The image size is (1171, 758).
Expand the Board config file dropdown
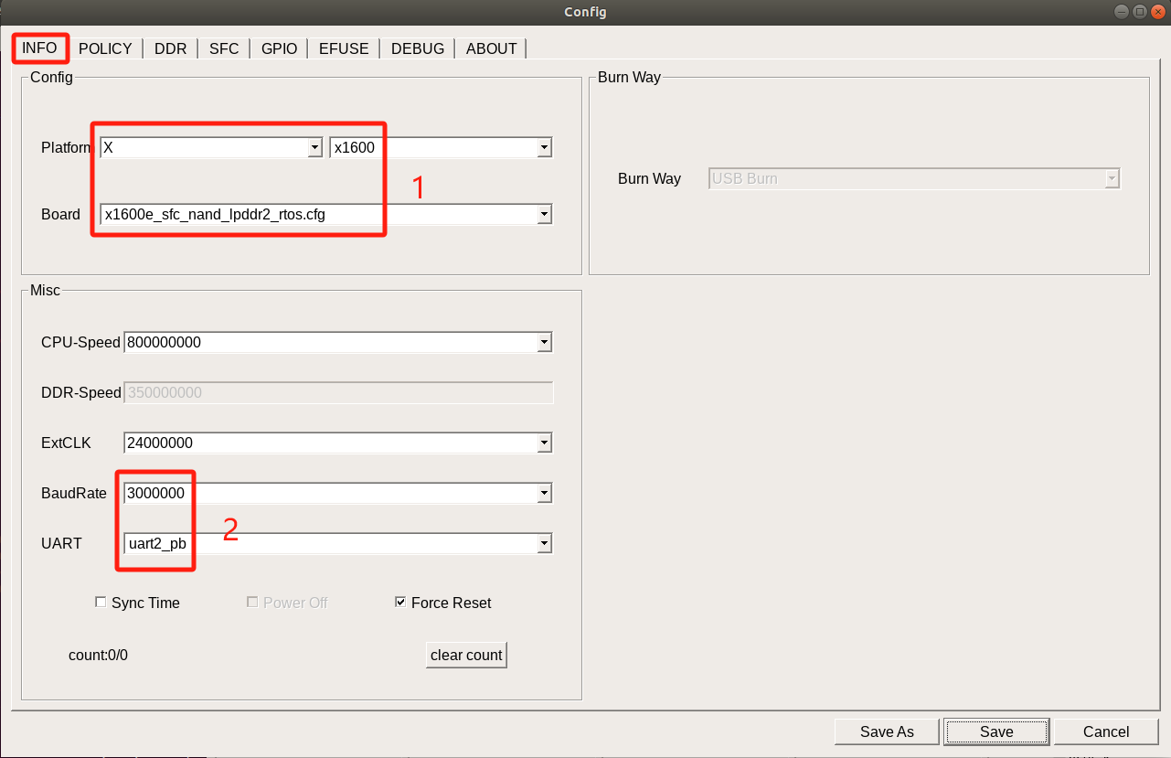544,215
